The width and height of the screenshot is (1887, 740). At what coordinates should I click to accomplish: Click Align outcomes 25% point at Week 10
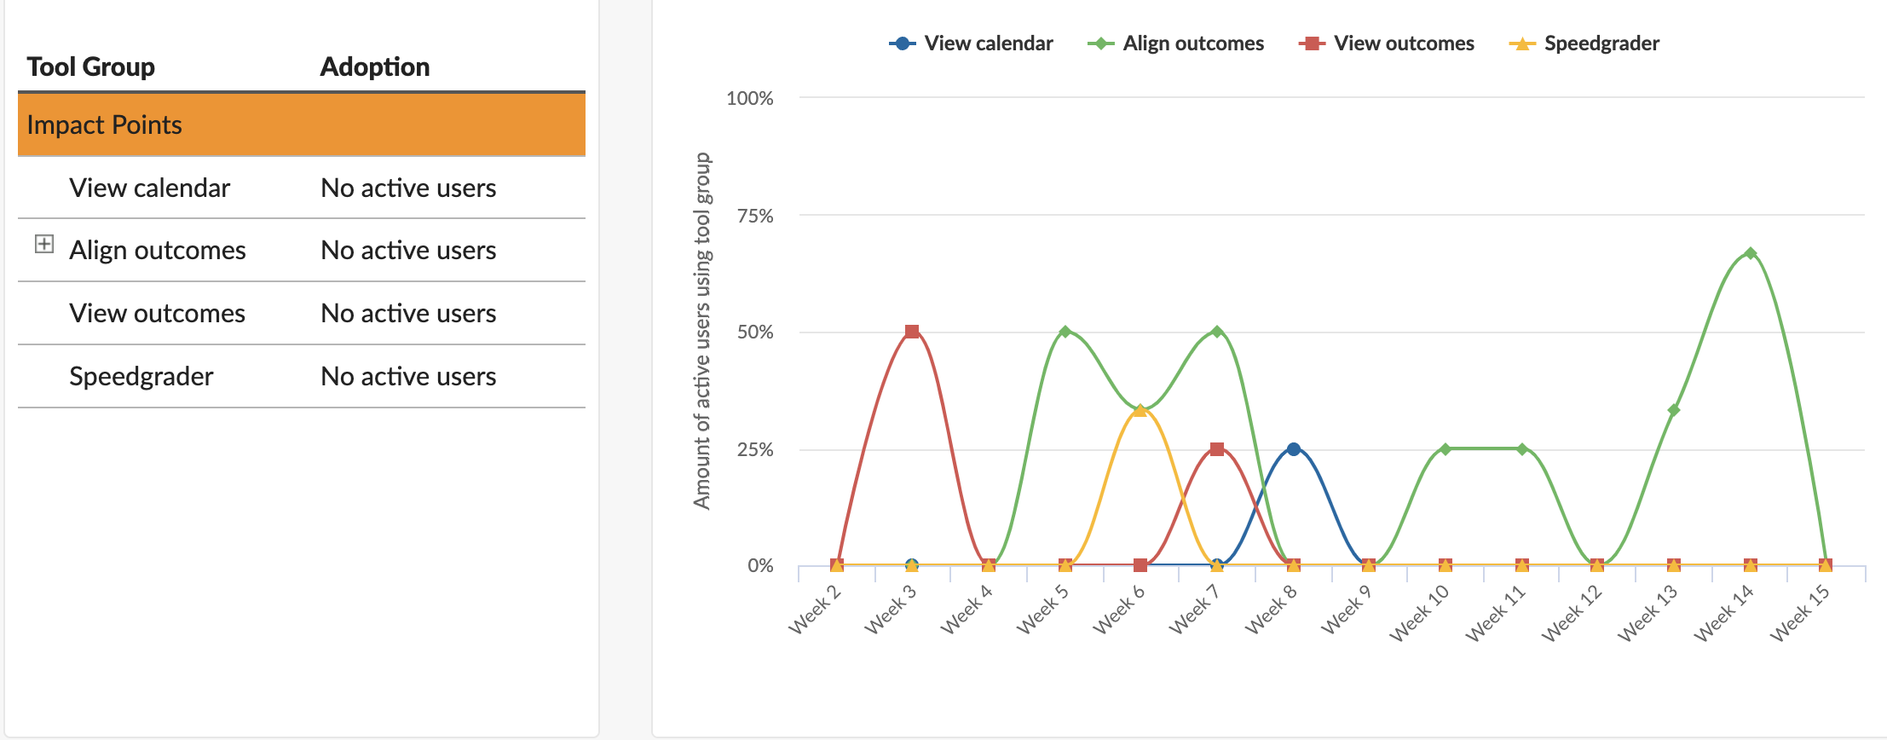[x=1446, y=449]
